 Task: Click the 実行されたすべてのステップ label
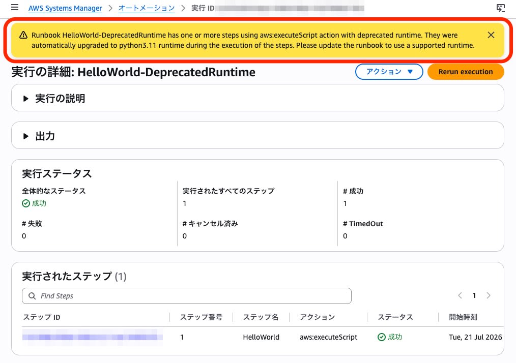pos(228,191)
